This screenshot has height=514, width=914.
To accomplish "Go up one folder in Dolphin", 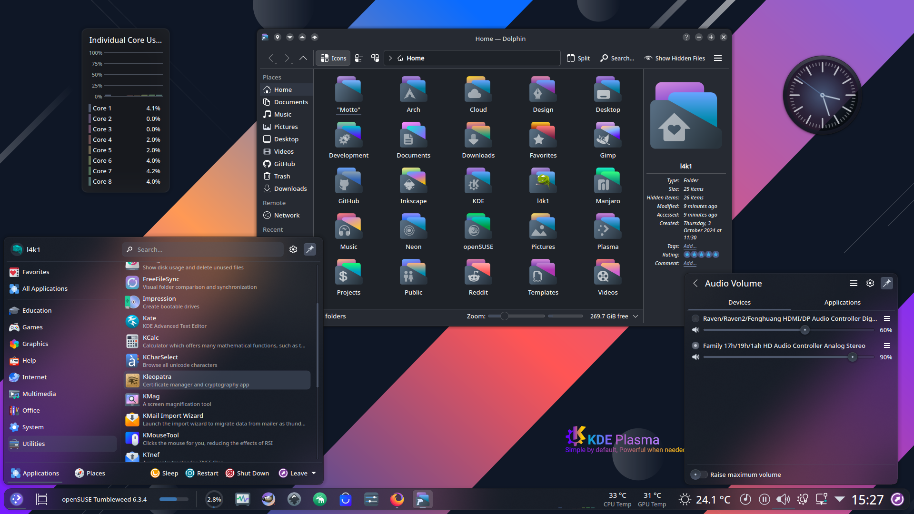I will 303,58.
